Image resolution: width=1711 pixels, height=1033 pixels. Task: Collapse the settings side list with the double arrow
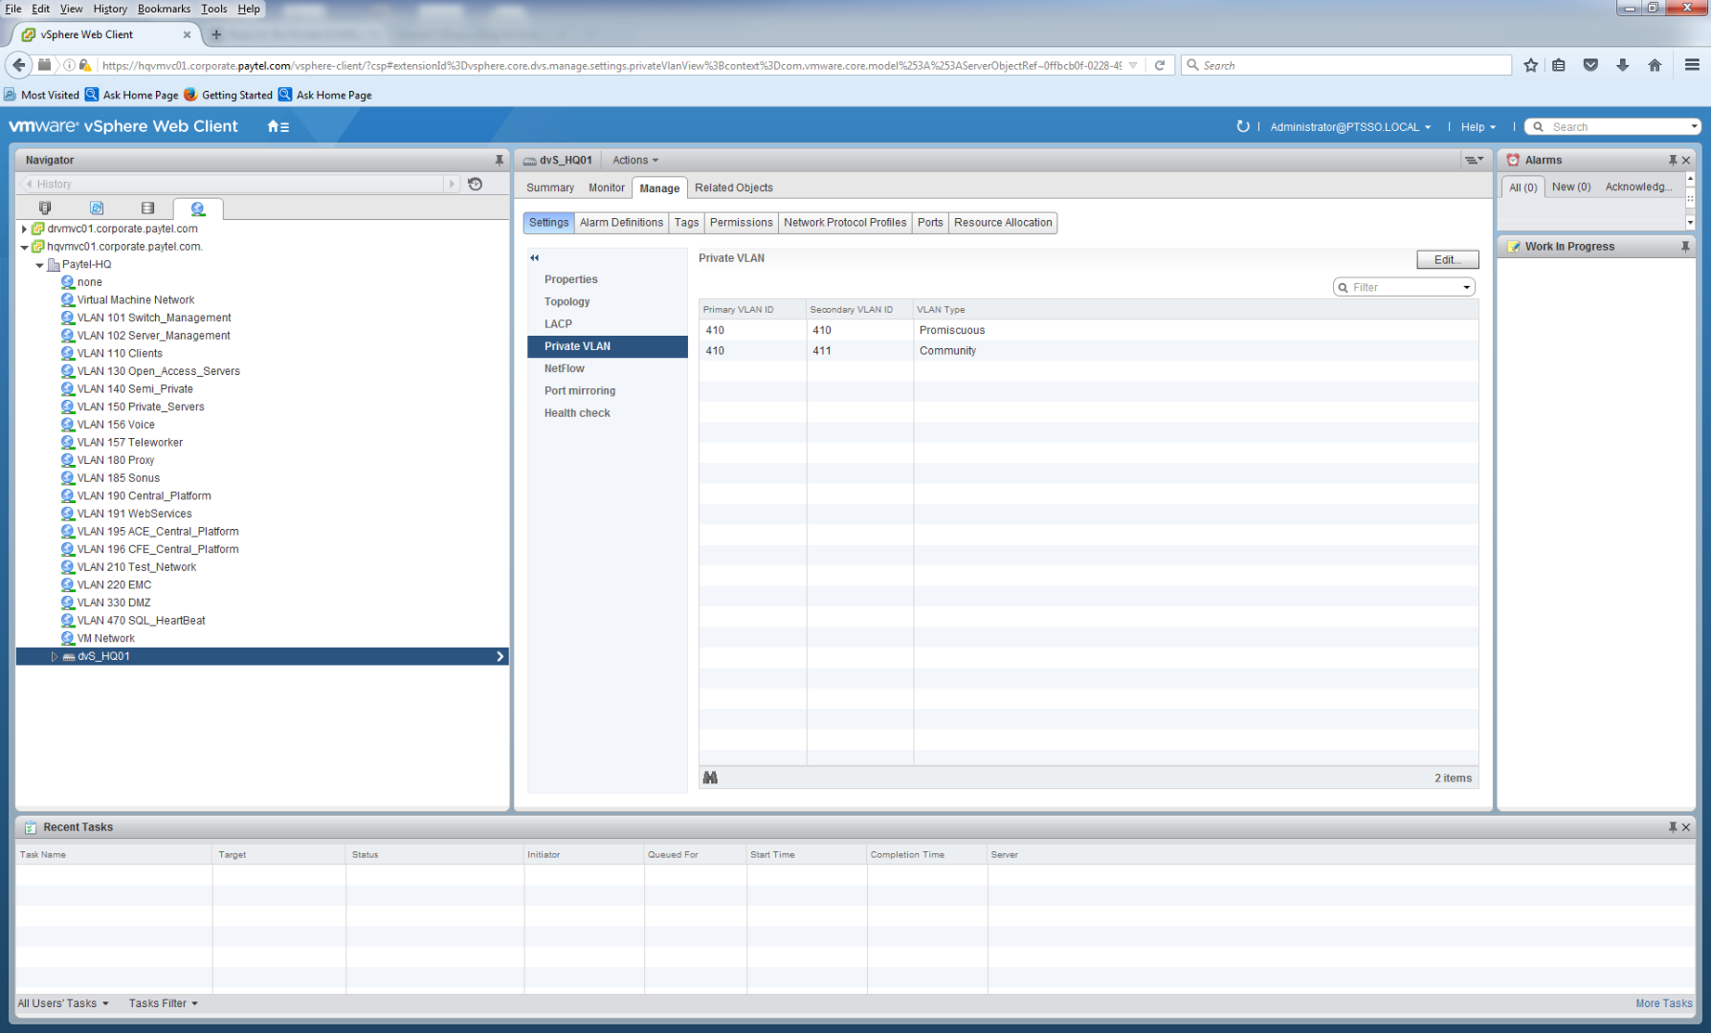tap(535, 257)
